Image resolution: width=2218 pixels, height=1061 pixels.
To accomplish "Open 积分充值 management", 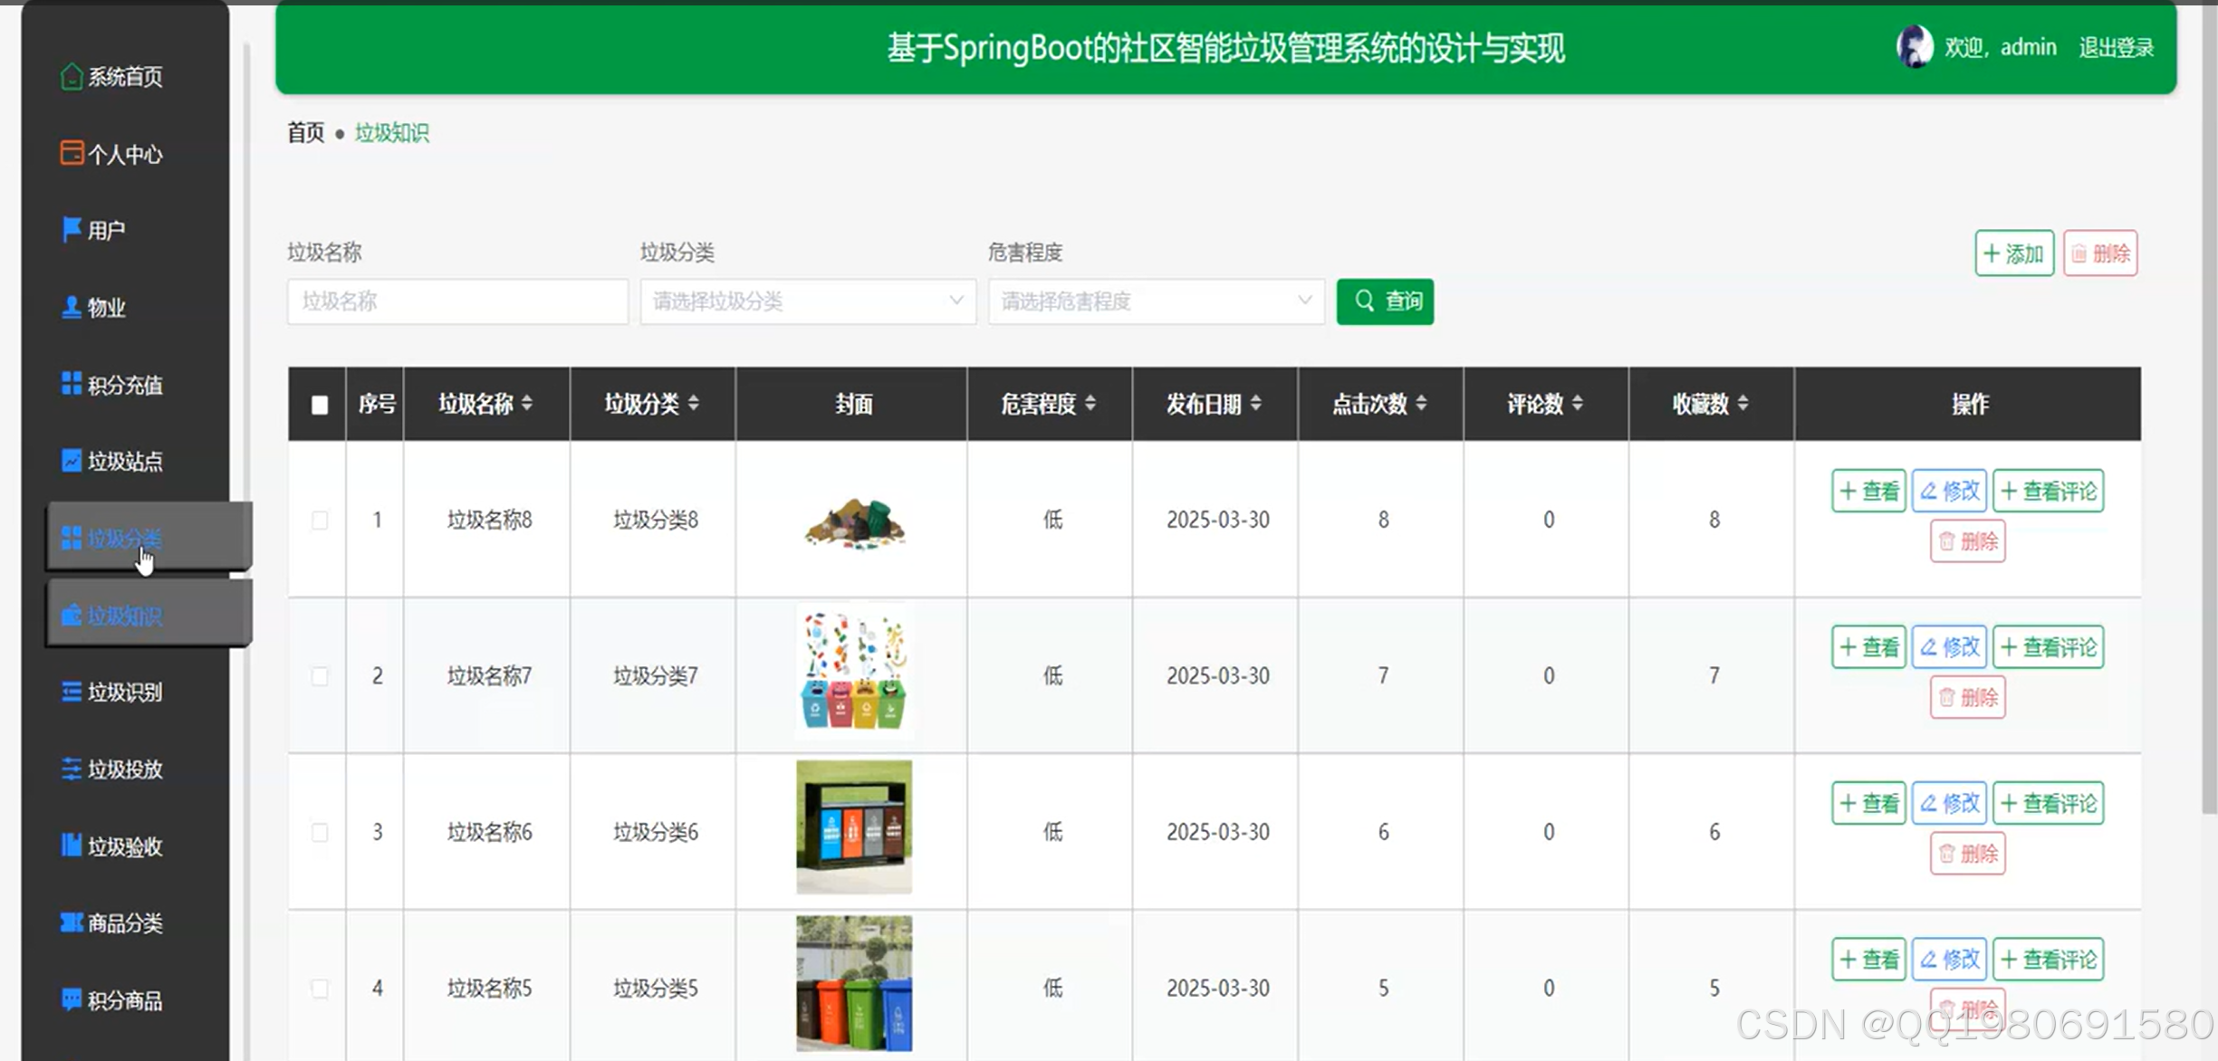I will coord(124,384).
